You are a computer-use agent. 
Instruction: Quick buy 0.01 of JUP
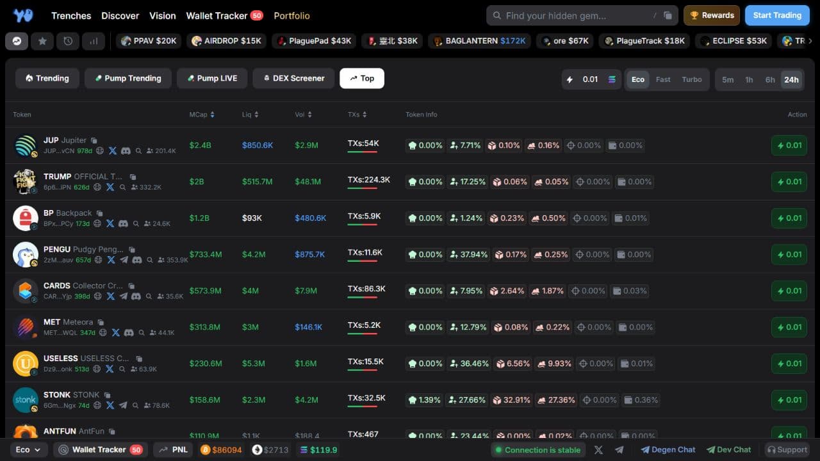point(789,145)
